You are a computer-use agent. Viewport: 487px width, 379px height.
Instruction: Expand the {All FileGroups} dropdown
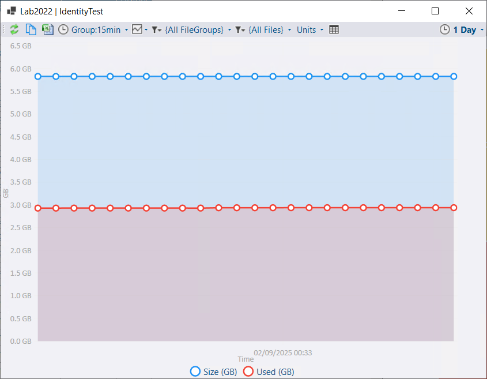pyautogui.click(x=229, y=30)
